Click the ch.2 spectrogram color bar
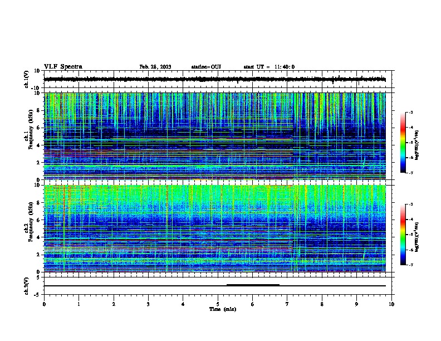 pos(403,235)
